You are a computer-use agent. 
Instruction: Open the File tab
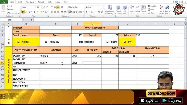[4, 2]
